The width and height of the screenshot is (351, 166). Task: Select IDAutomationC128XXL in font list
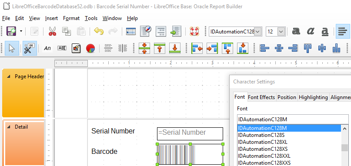coord(289,156)
